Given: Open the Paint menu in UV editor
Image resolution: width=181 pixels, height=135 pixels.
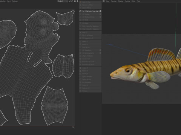Looking at the screenshot, I should point(9,1).
